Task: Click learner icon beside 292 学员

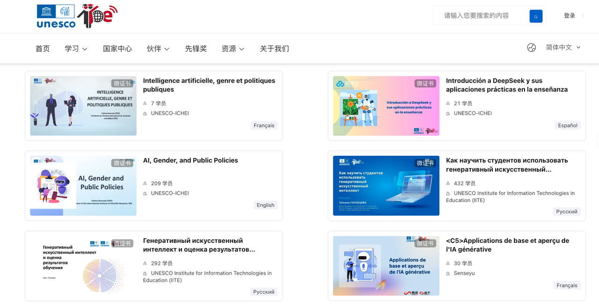Action: coord(145,263)
